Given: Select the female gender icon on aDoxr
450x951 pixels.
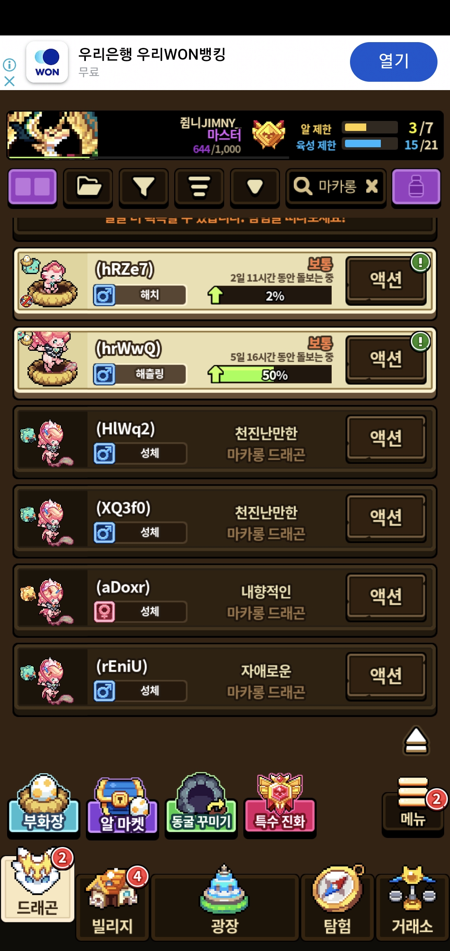Looking at the screenshot, I should tap(104, 612).
